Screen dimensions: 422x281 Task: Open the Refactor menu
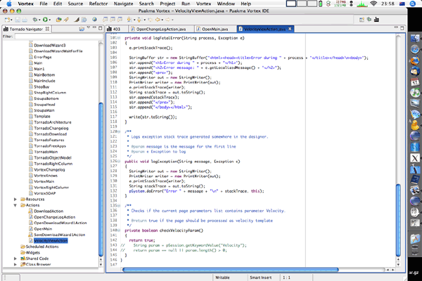pyautogui.click(x=98, y=4)
